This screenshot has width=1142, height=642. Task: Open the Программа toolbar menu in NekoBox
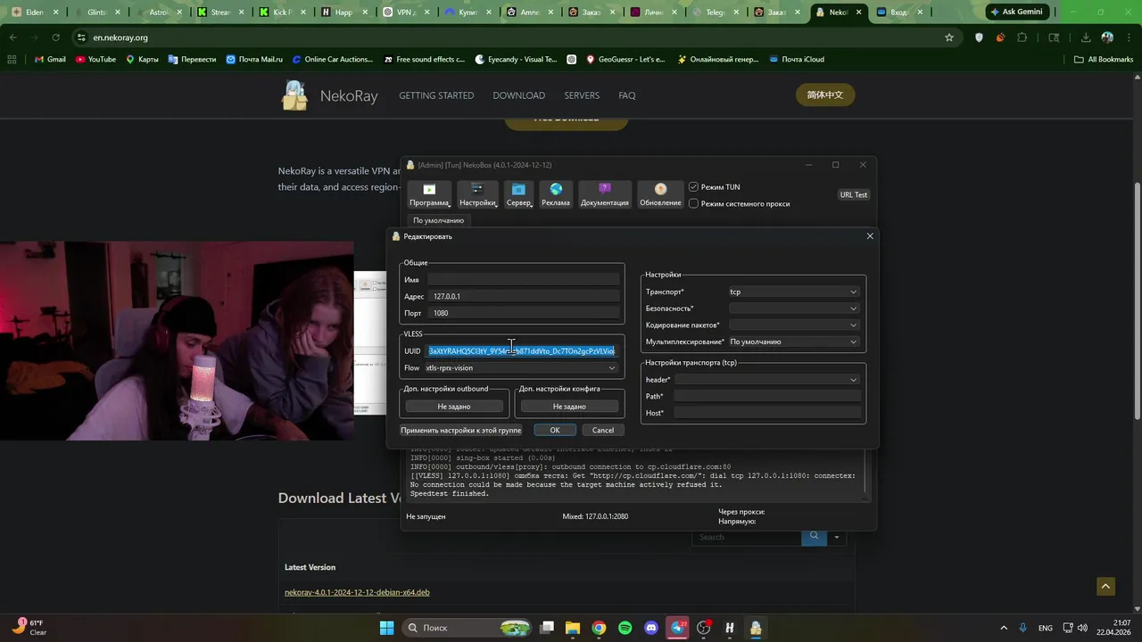(429, 194)
